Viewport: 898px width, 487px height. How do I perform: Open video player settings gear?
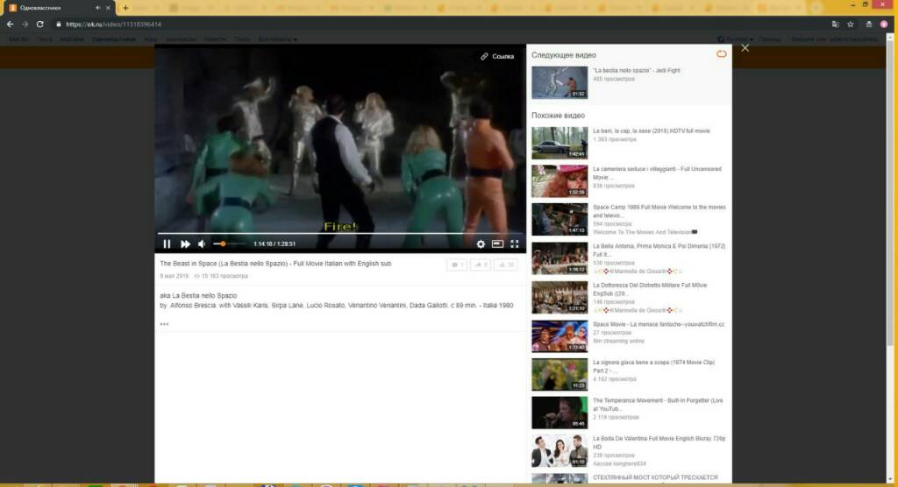(481, 244)
